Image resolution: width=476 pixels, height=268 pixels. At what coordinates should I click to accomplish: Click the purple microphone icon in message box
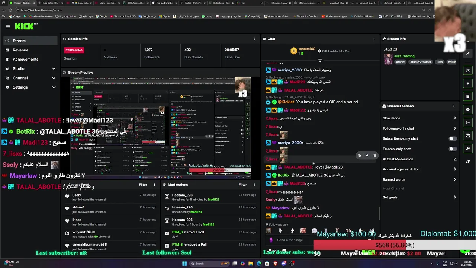pyautogui.click(x=271, y=240)
